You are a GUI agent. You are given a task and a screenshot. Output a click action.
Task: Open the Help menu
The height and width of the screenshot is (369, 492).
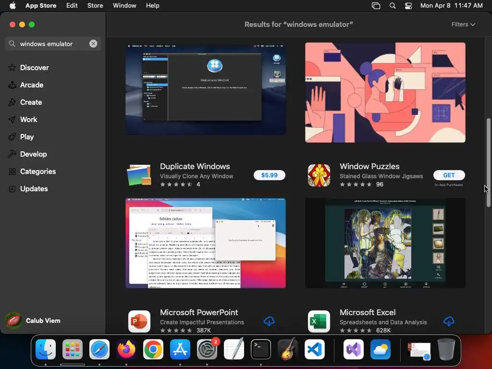pyautogui.click(x=152, y=5)
